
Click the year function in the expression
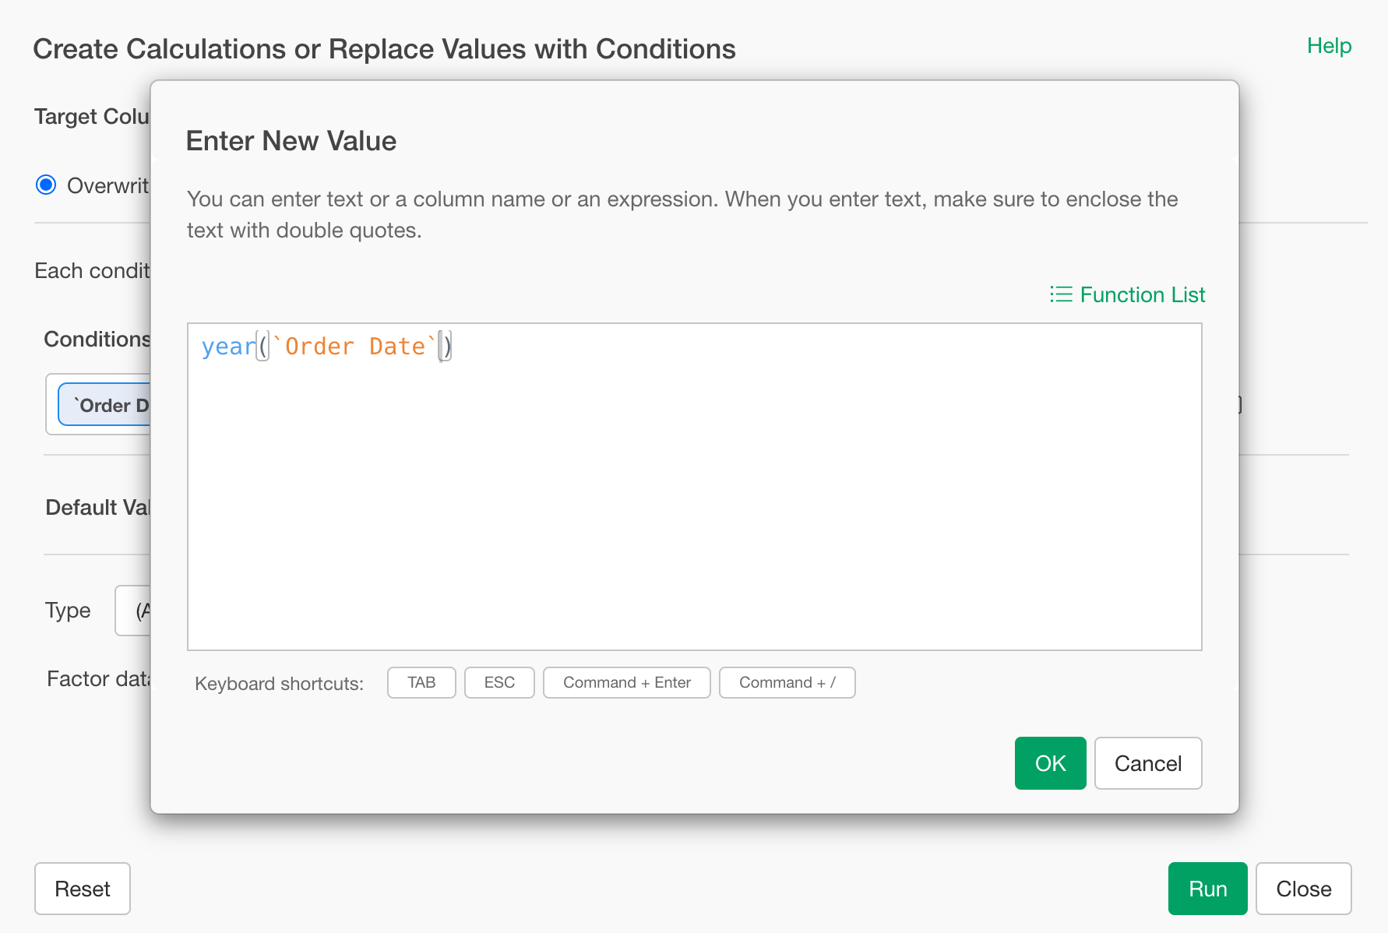click(x=227, y=347)
